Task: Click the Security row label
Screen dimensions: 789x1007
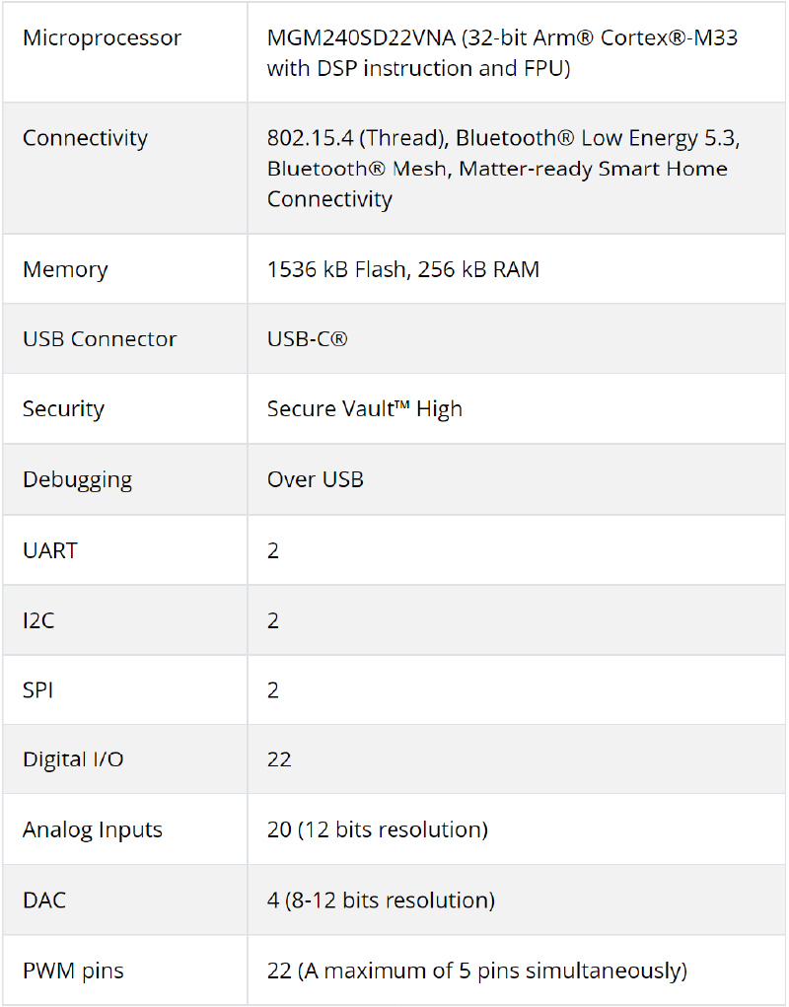Action: [x=63, y=409]
